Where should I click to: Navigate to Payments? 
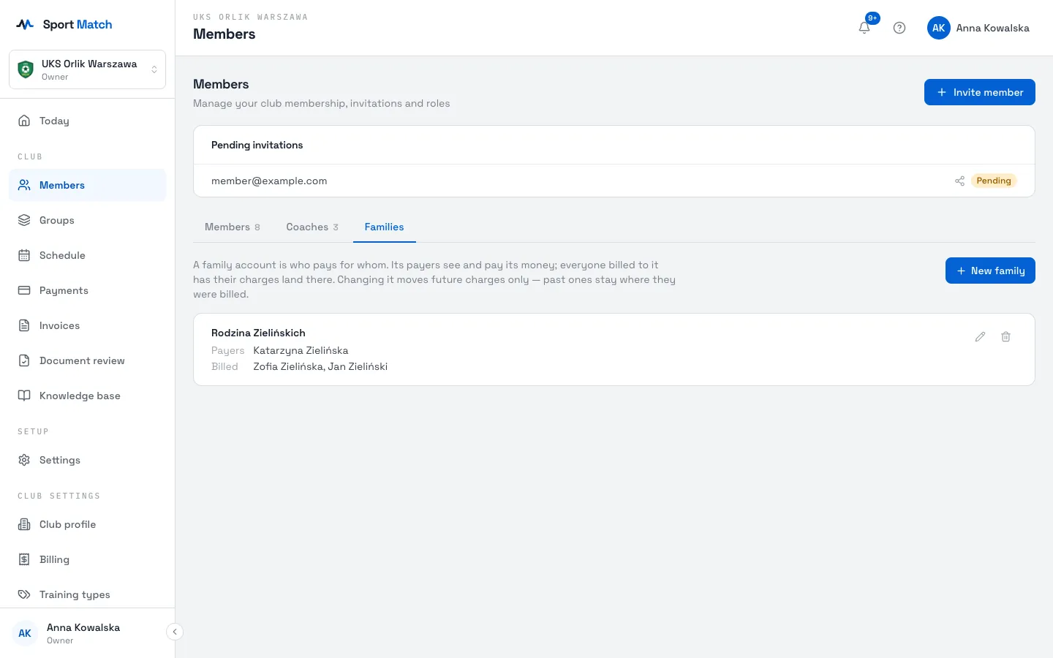[87, 290]
